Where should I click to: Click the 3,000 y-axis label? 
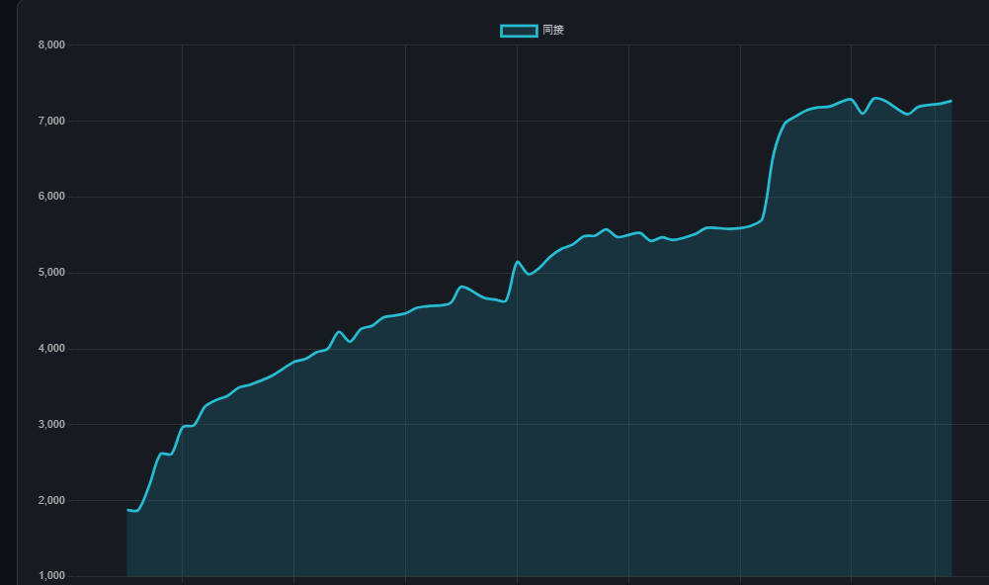click(51, 424)
